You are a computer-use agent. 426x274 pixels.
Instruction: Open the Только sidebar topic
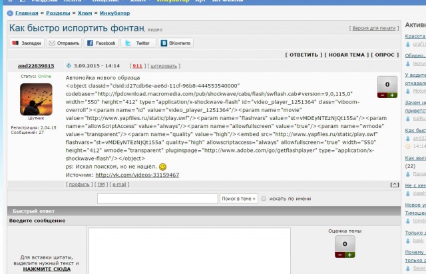(415, 233)
